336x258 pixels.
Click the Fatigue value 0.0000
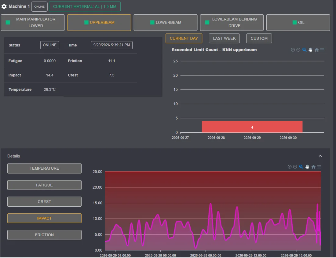(x=50, y=61)
